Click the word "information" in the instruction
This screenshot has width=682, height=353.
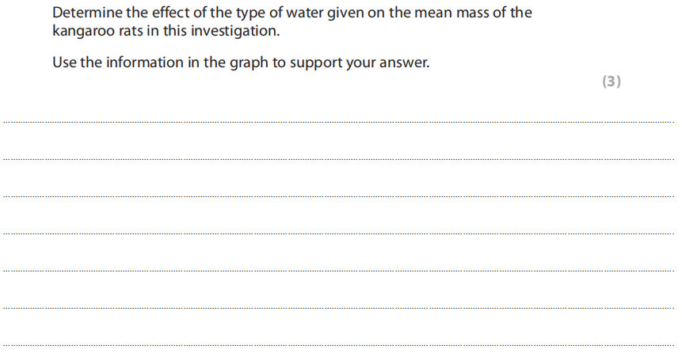(140, 63)
